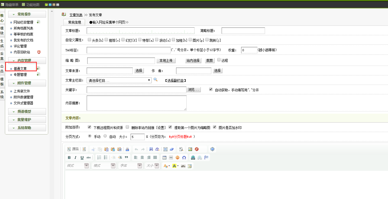
Task: Click the 本地上传 button
Action: coord(166,60)
